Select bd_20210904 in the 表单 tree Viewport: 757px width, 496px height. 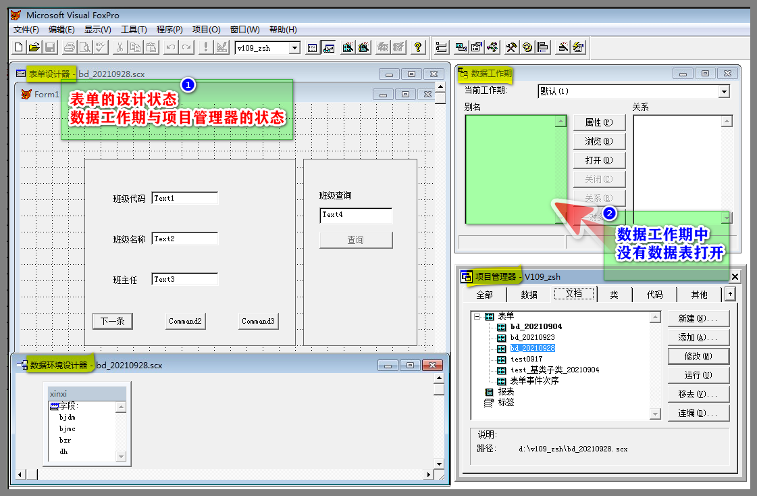[536, 326]
